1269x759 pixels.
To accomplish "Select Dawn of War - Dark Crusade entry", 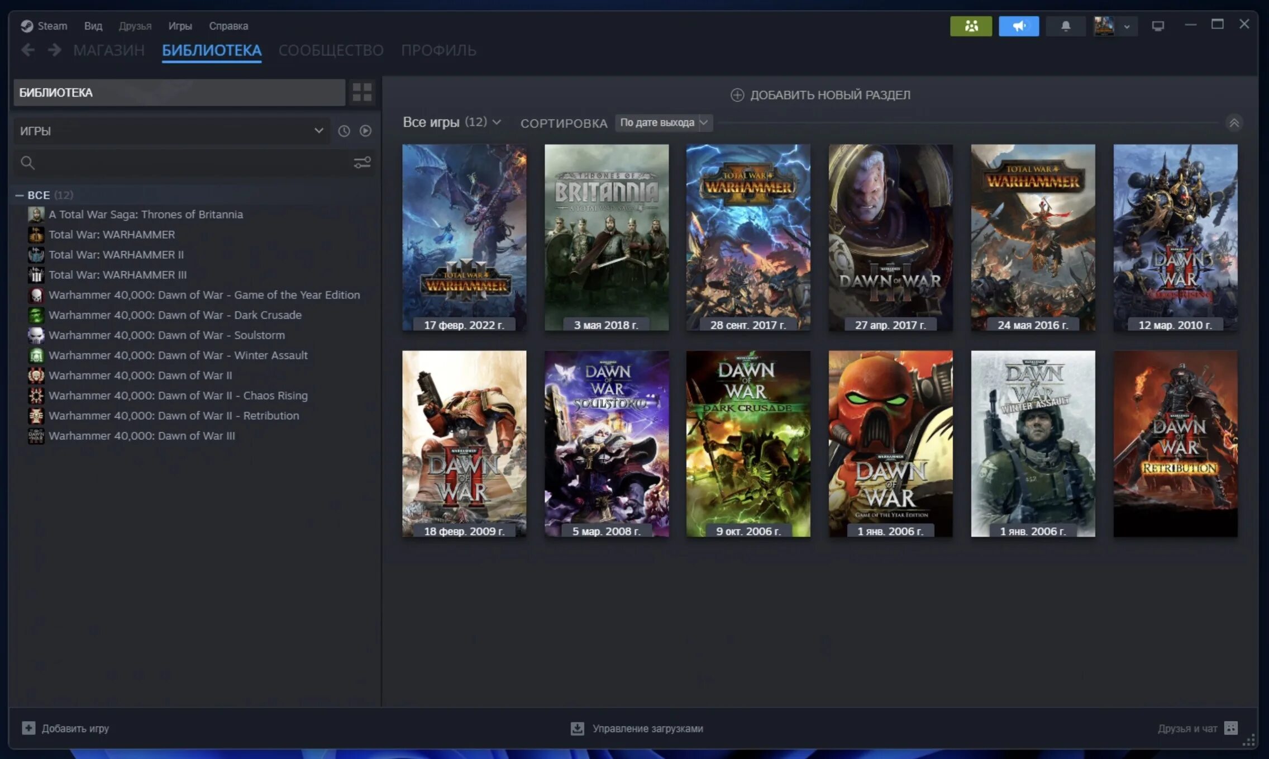I will pos(175,315).
